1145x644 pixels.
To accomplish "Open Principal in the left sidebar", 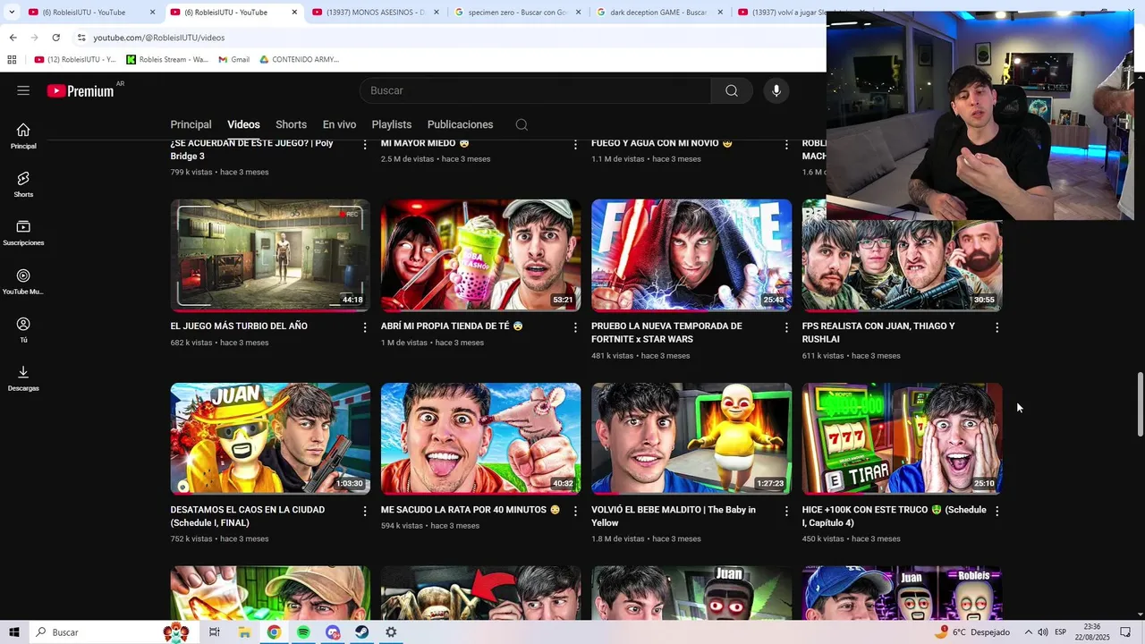I will click(23, 137).
